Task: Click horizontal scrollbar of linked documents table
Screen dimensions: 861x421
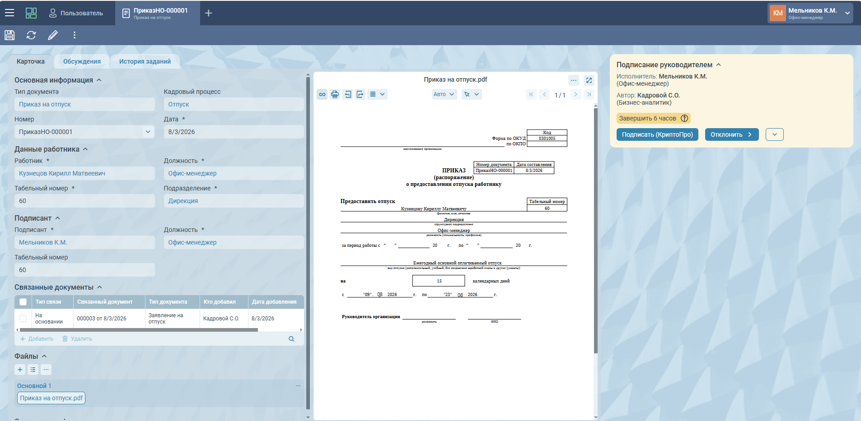Action: 138,330
